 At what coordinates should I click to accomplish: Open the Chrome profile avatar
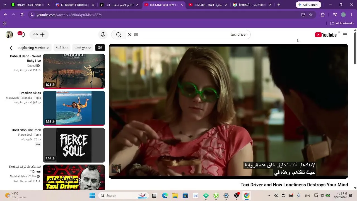[x=343, y=15]
